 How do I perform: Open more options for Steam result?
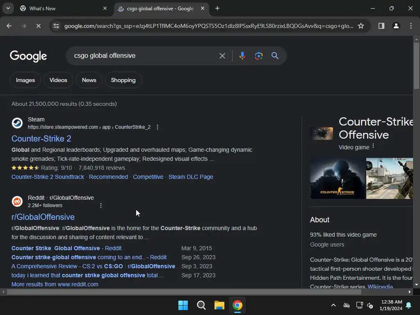point(157,127)
